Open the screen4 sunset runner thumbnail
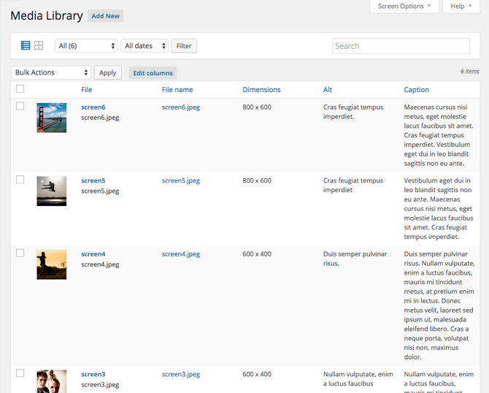This screenshot has height=393, width=489. click(x=52, y=264)
